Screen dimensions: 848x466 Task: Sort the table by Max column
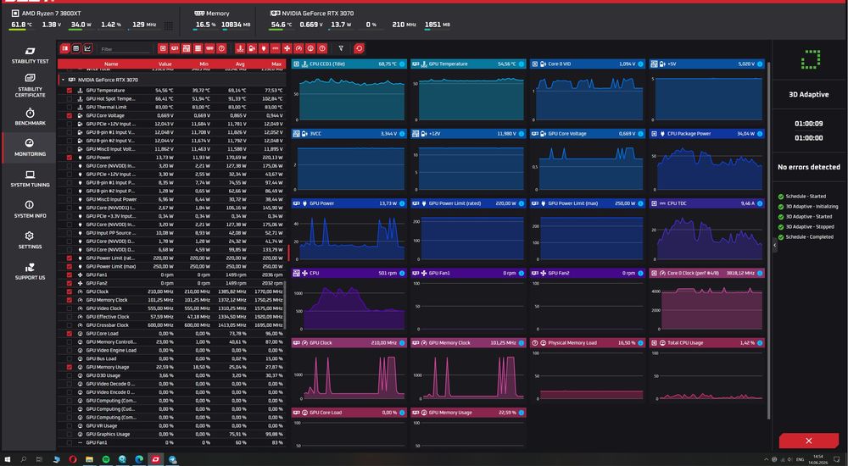click(276, 64)
